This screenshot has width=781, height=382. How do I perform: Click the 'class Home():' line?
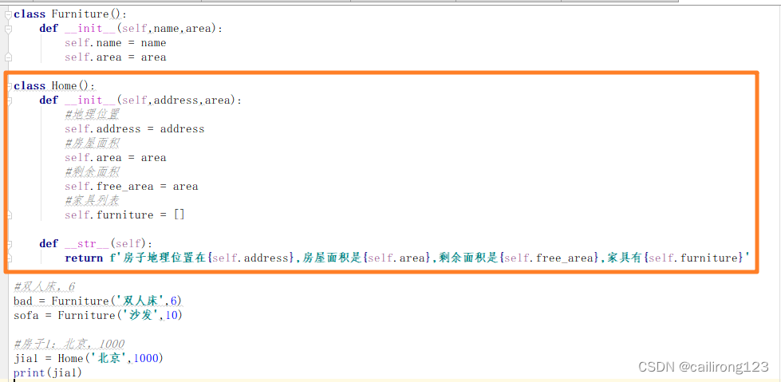(54, 85)
